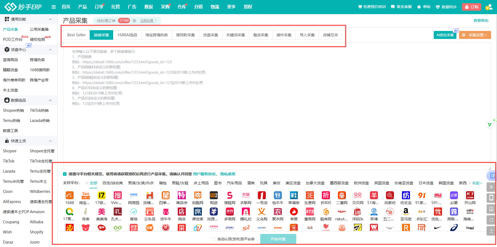The image size is (497, 247).
Task: Click the hamburger menu icon in header
Action: click(54, 7)
